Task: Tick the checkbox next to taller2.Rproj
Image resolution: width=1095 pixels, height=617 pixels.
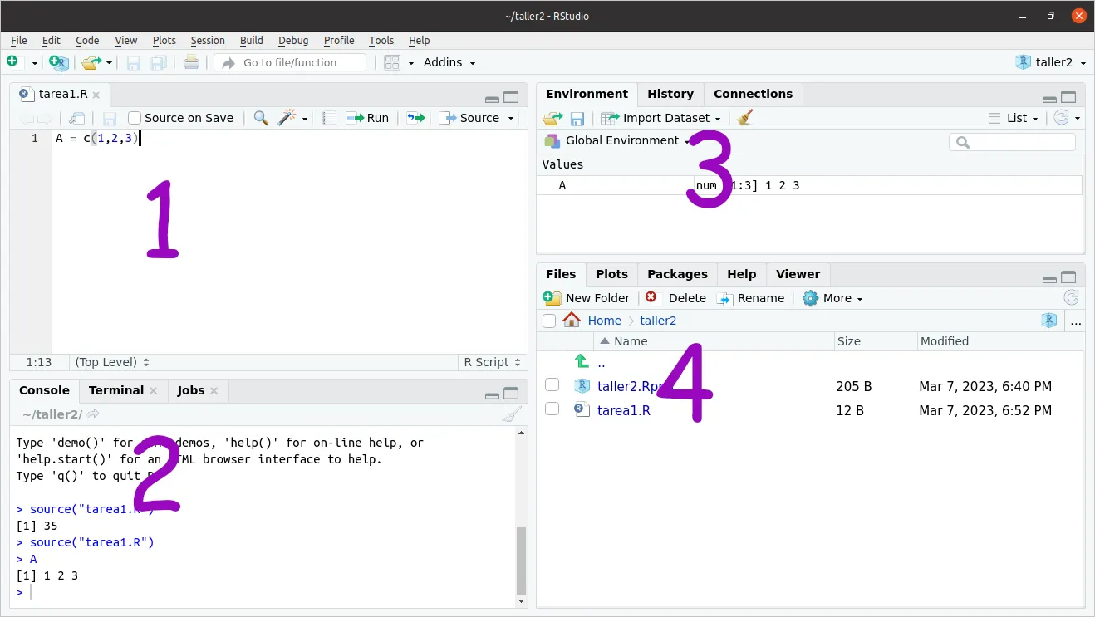Action: click(x=552, y=384)
